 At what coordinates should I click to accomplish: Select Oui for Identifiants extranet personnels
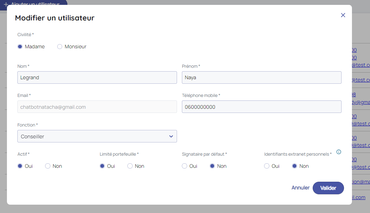pyautogui.click(x=267, y=166)
